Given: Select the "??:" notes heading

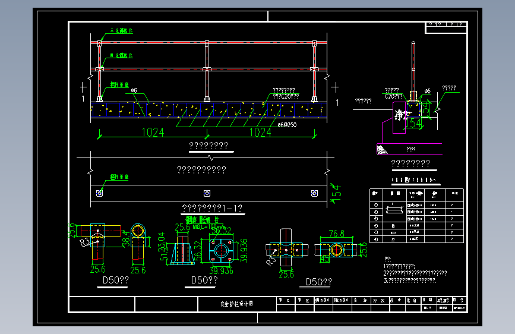Looking at the screenshot, I should pos(387,259).
